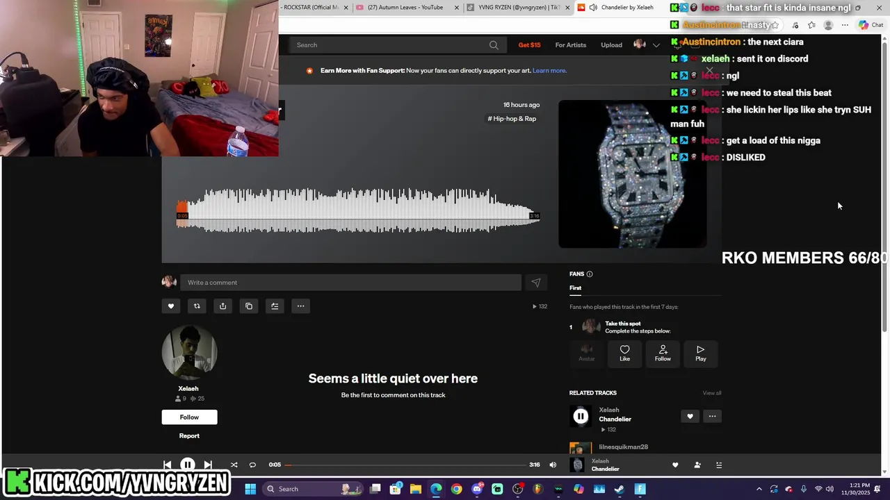
Task: Open the Xelaeh profile avatar
Action: [189, 352]
